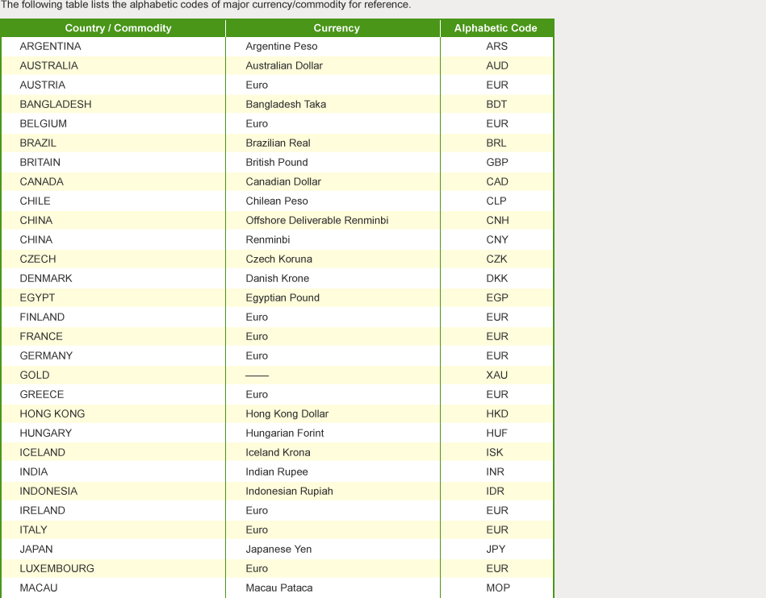Click the CNY code cell
The width and height of the screenshot is (766, 598).
[497, 240]
